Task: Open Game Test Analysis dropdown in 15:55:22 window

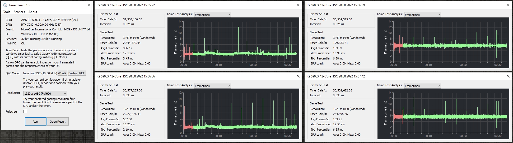Action: pyautogui.click(x=213, y=15)
